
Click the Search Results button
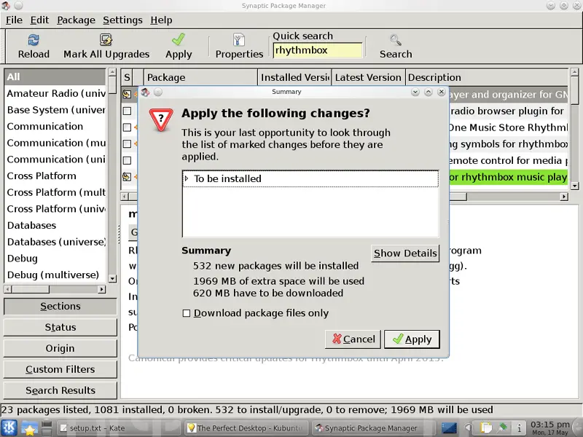pyautogui.click(x=60, y=390)
